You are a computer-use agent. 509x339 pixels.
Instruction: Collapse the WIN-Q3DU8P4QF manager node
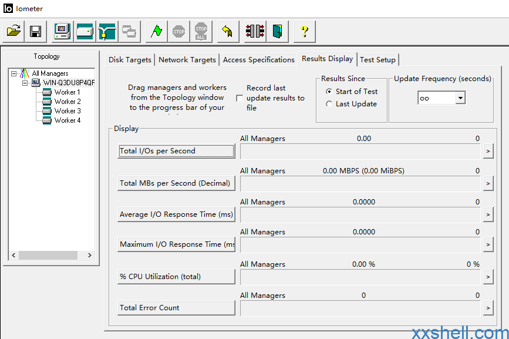tap(25, 83)
